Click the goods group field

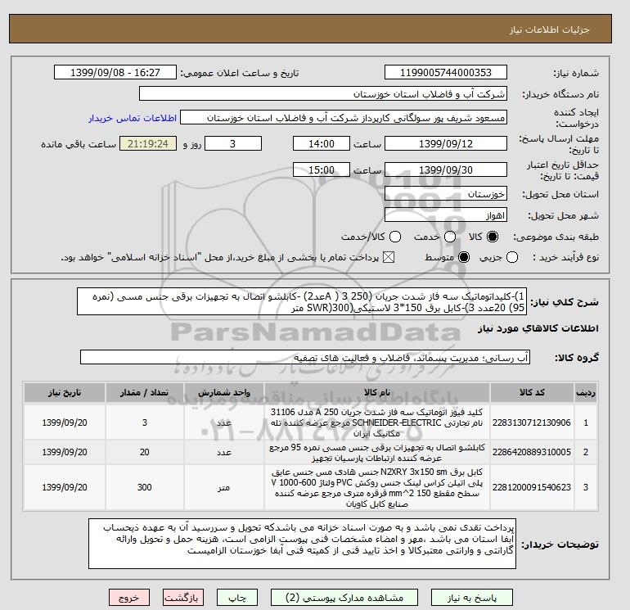click(305, 357)
